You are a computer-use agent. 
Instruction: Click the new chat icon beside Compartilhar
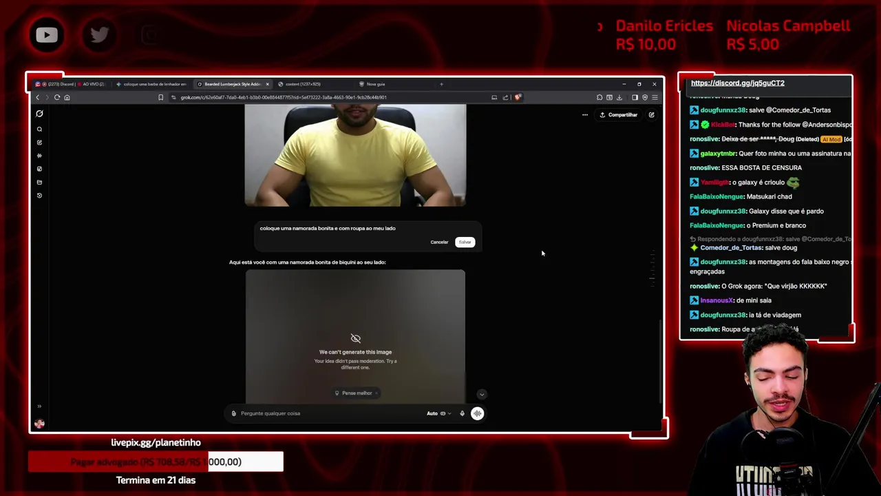point(651,115)
